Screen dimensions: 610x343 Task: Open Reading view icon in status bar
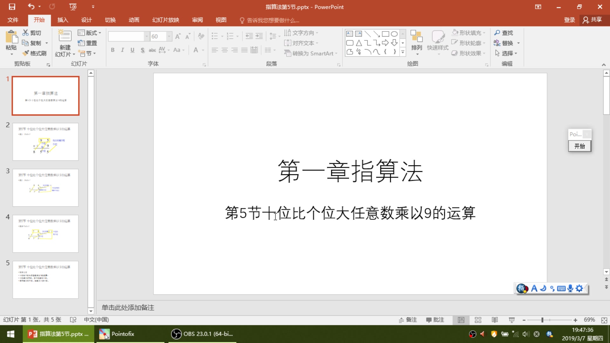point(495,320)
